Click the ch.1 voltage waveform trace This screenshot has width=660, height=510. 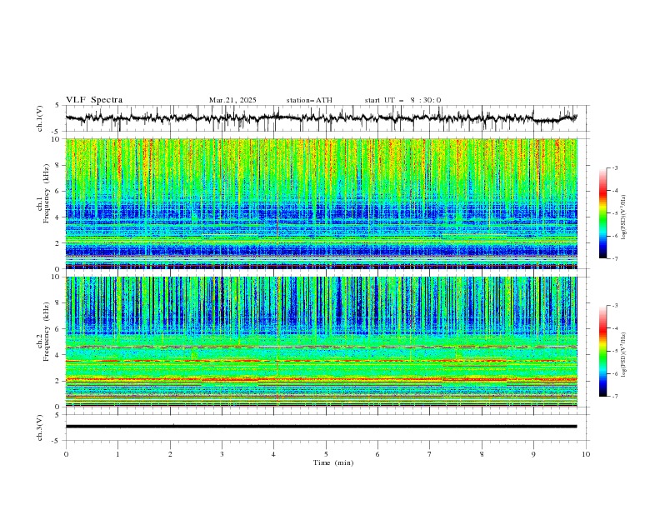321,117
